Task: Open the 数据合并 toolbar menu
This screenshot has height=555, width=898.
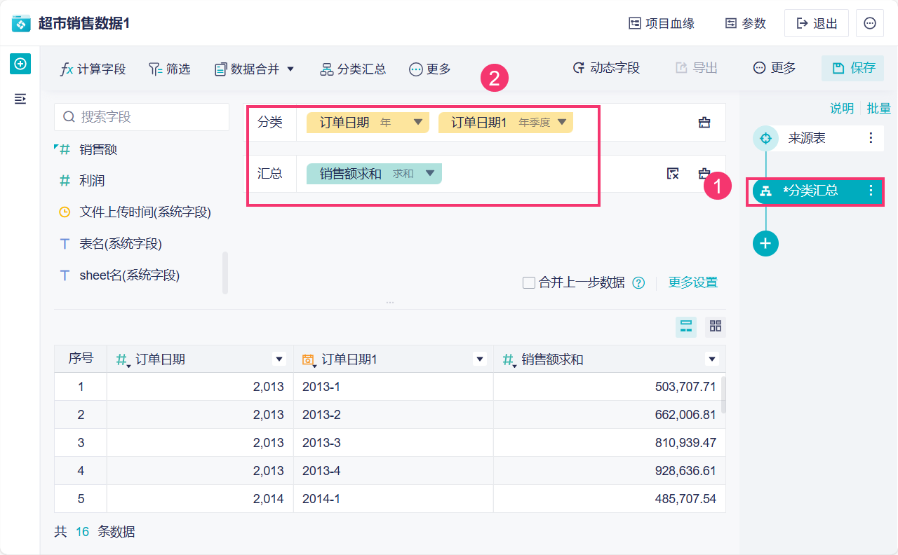Action: coord(254,69)
